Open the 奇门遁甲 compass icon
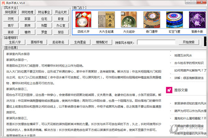The width and height of the screenshot is (208, 138). [x=152, y=20]
